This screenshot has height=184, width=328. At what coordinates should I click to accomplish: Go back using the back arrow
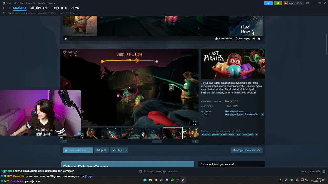click(x=4, y=8)
